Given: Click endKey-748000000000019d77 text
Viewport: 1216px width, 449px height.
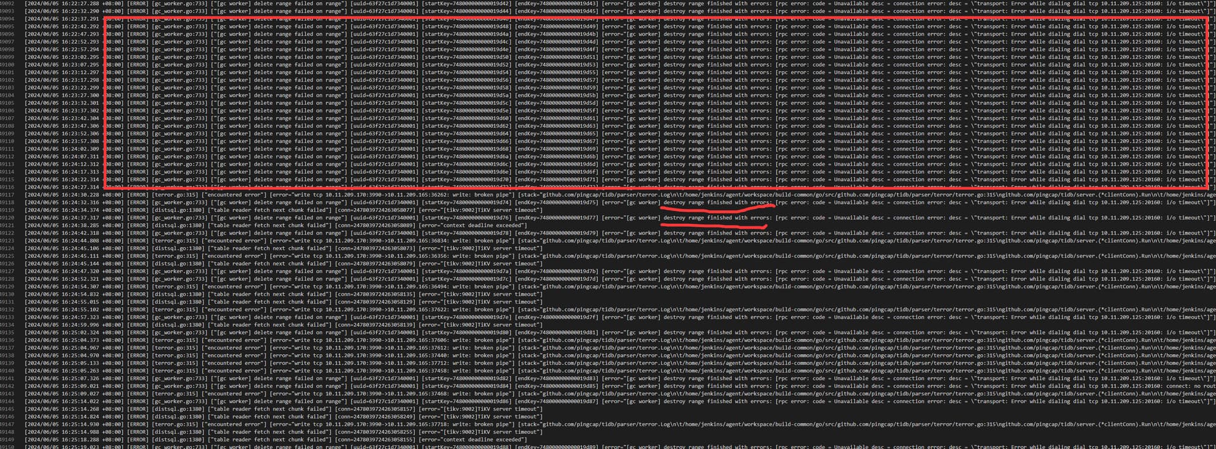Looking at the screenshot, I should click(x=556, y=218).
